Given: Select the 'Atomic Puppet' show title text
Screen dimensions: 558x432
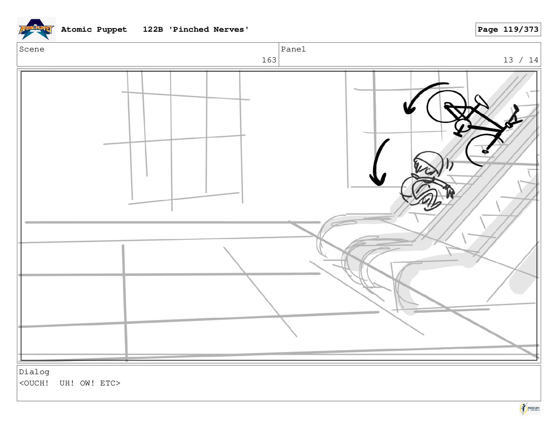Looking at the screenshot, I should [94, 29].
